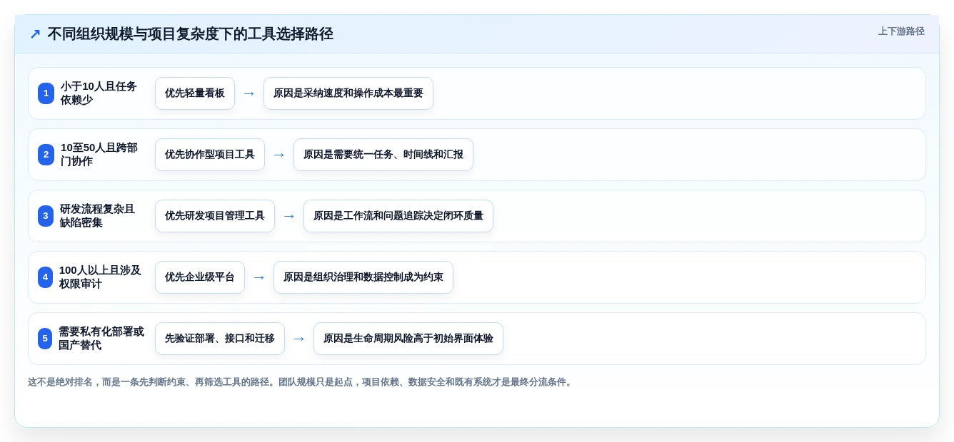Click the 优先轻量看板 box
The image size is (954, 442).
(195, 93)
